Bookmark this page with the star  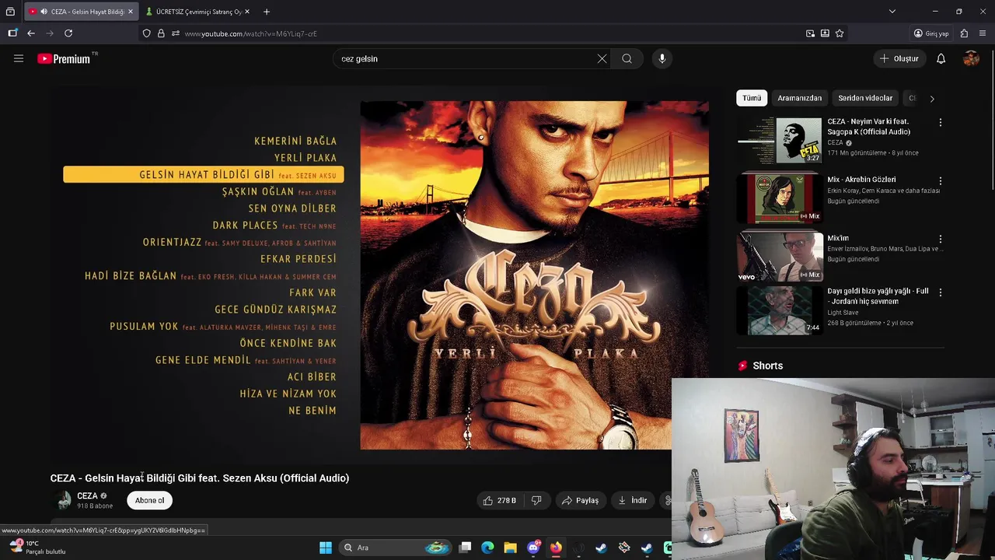click(x=840, y=33)
